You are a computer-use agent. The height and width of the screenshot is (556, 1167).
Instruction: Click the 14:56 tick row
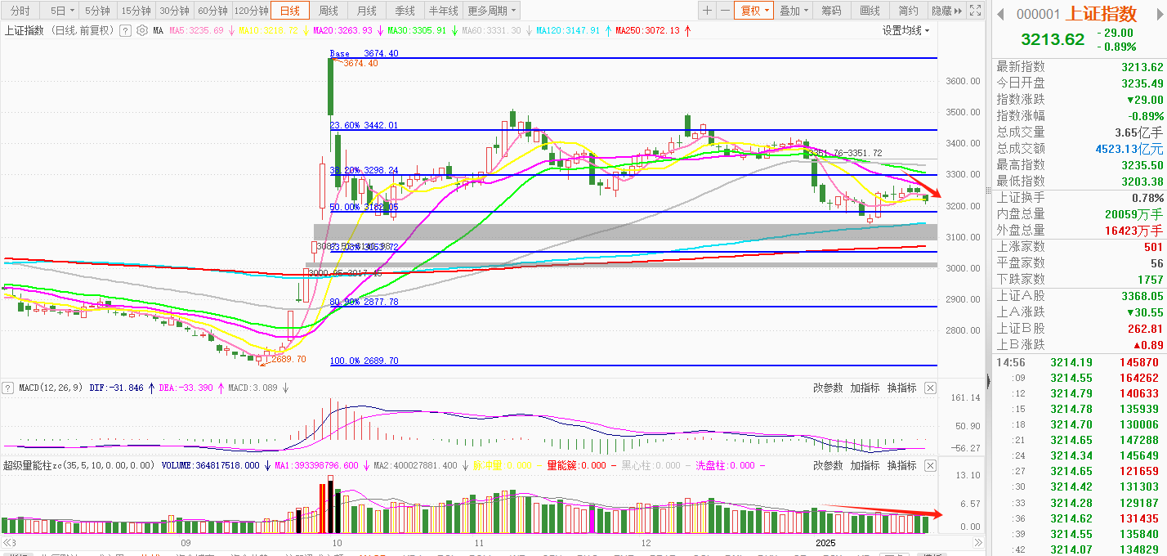coord(1077,362)
